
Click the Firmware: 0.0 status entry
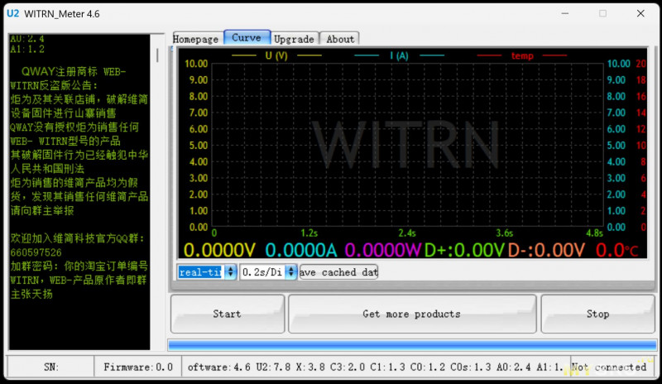tap(138, 367)
